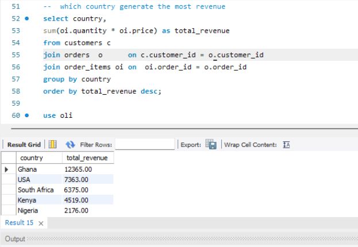Viewport: 358px width, 247px height.
Task: Click the 'group by country' line
Action: click(x=77, y=79)
